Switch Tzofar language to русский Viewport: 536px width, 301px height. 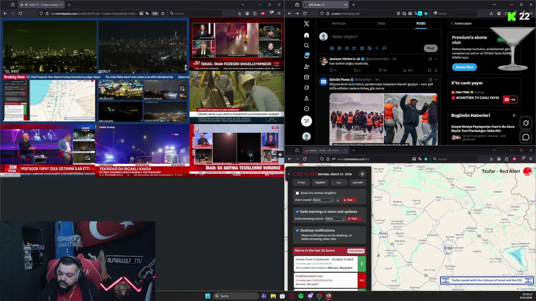358,182
